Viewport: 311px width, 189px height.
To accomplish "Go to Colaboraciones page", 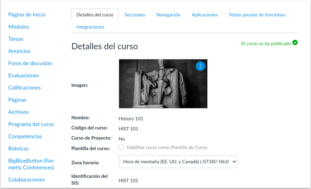I will tap(26, 180).
